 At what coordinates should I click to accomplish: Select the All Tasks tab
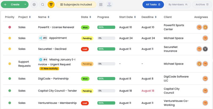tap(153, 5)
